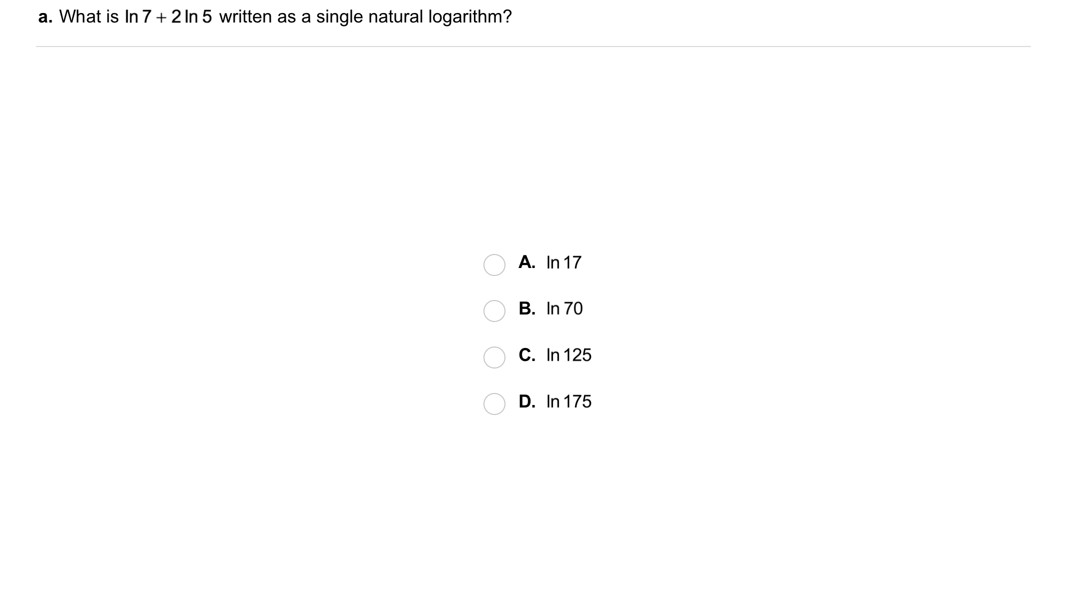Click the bold part label a.
Viewport: 1075px width, 595px height.
coord(45,17)
